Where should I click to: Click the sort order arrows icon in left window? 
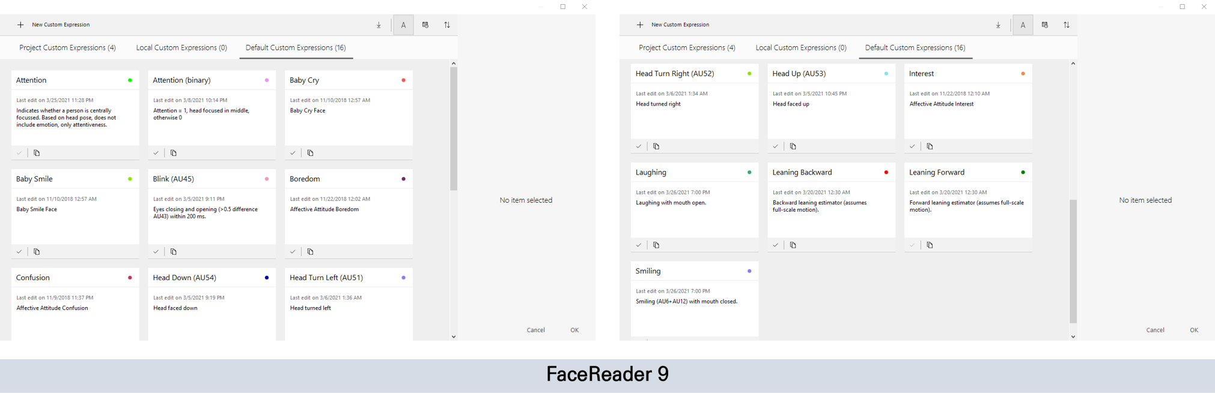(x=447, y=25)
